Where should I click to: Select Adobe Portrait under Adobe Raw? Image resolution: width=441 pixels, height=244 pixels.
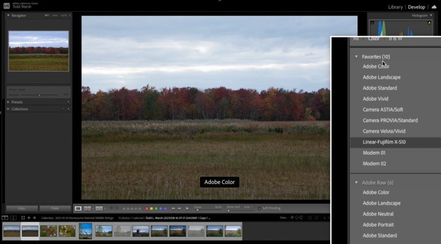[x=378, y=225]
